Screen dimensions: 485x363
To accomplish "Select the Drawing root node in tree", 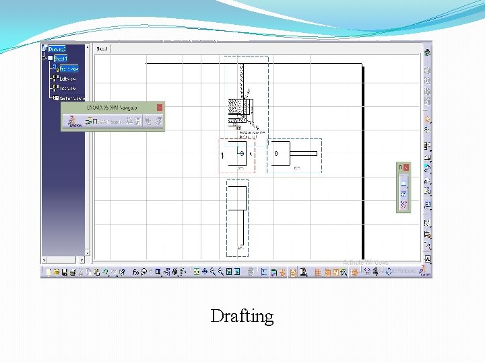I will point(57,49).
